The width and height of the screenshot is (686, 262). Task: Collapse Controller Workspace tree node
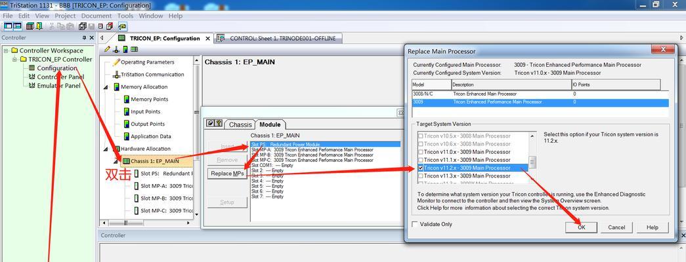tap(6, 50)
